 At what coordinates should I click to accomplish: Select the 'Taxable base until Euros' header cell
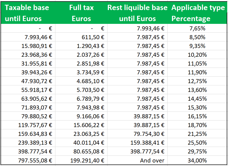click(28, 13)
